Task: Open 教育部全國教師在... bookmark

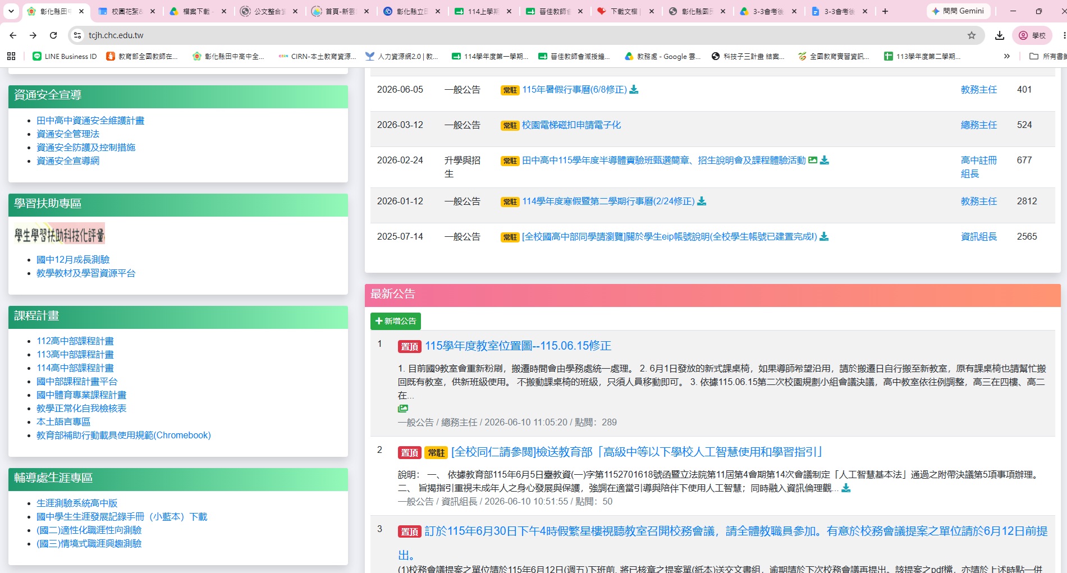Action: [x=142, y=56]
